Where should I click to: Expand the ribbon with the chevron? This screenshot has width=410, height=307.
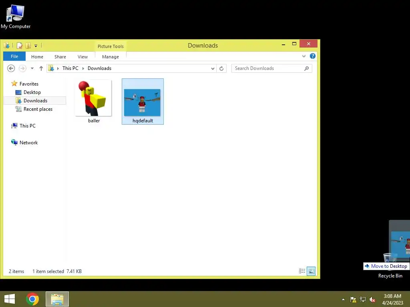pyautogui.click(x=304, y=56)
